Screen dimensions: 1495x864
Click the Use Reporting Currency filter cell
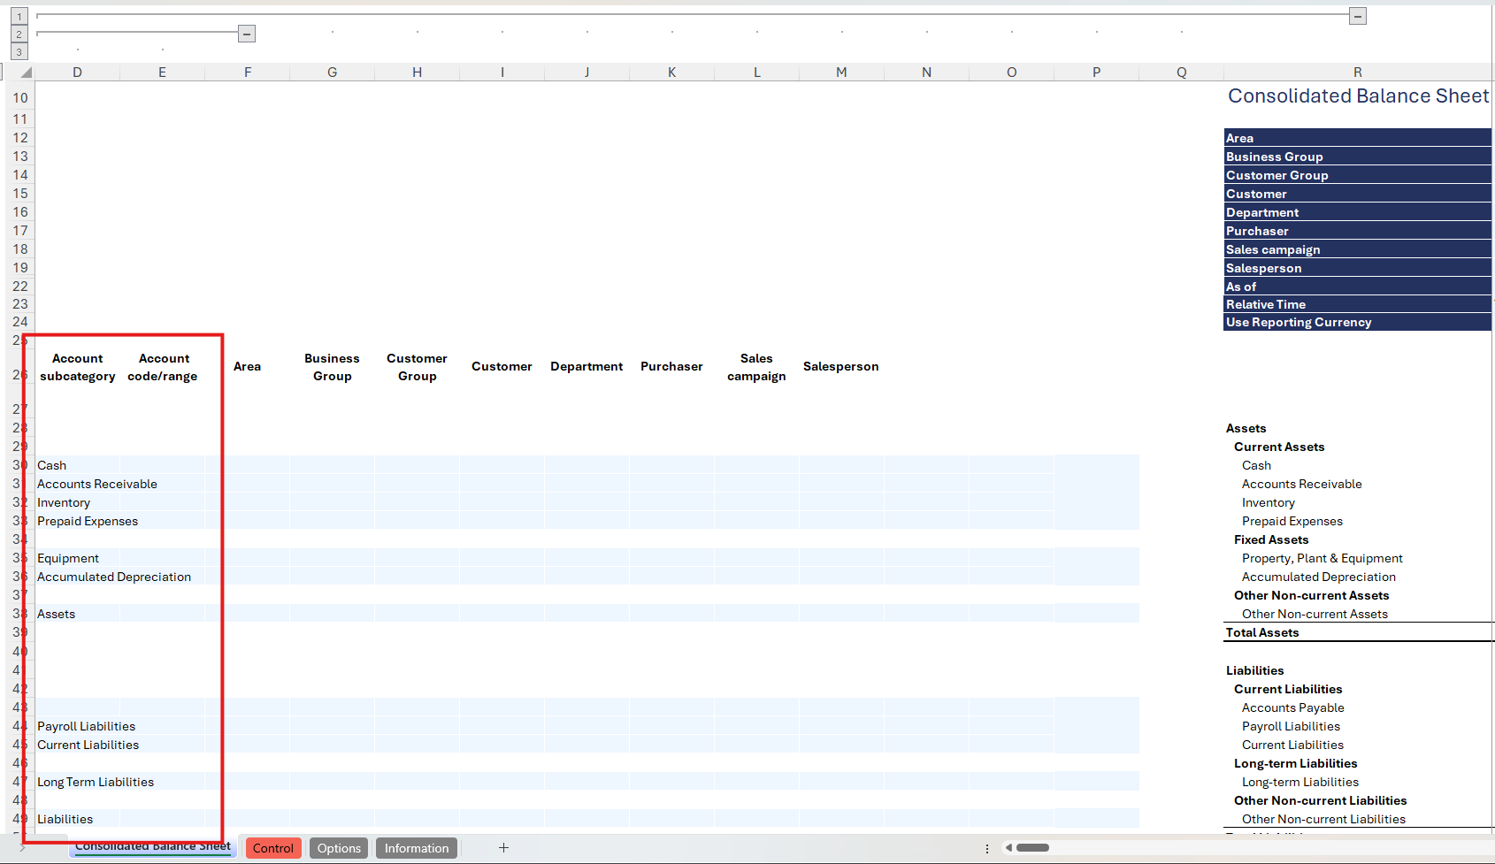pos(1356,323)
